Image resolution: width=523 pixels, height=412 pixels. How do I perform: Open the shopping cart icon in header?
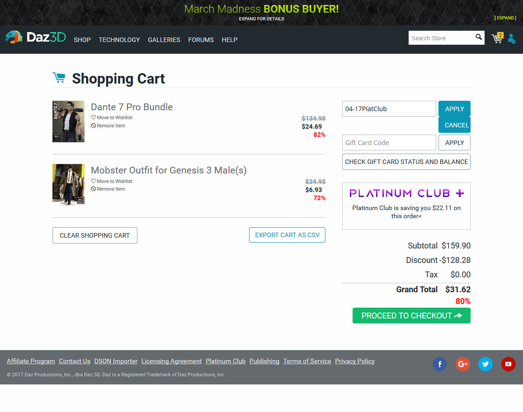point(497,38)
